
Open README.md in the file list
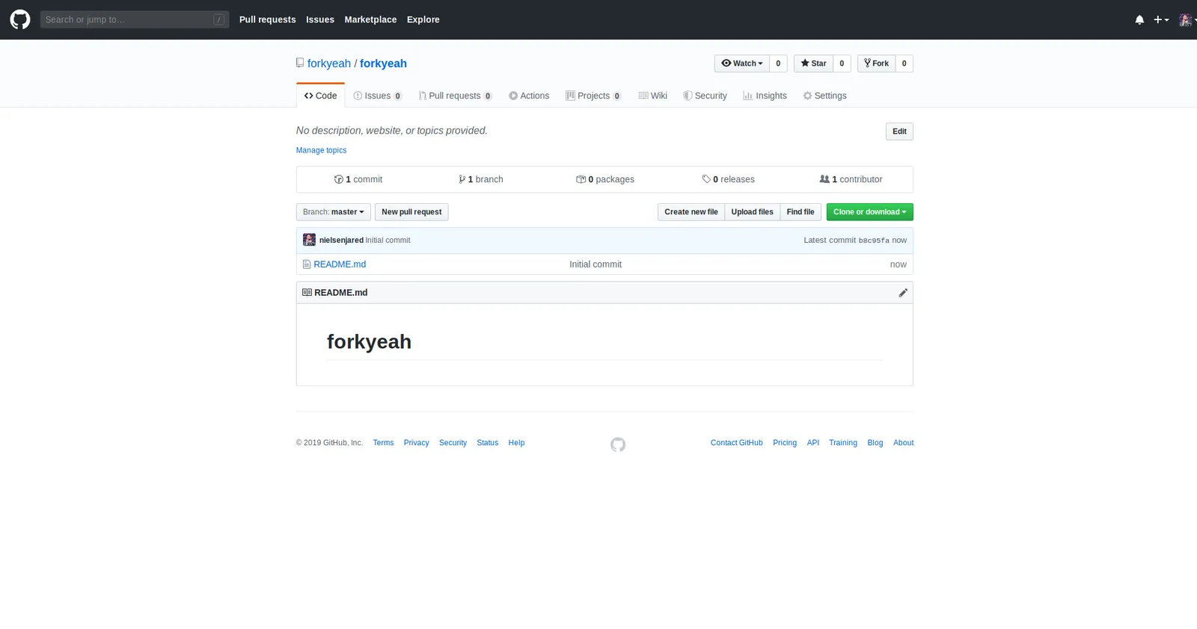click(340, 264)
